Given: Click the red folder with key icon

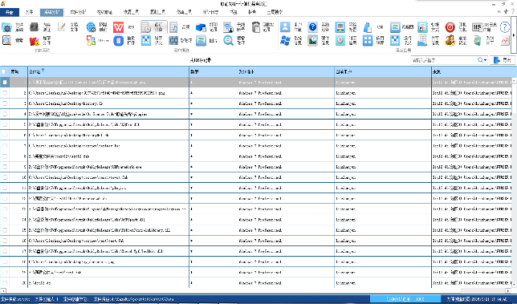Looking at the screenshot, I should point(35,41).
